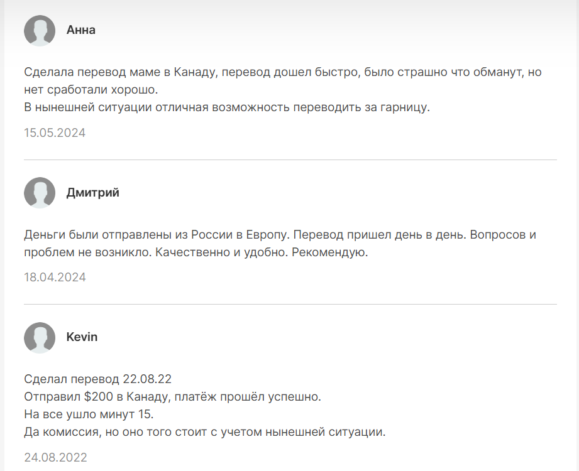The image size is (579, 471).
Task: Select the reviewer name Дмитрий
Action: click(93, 193)
